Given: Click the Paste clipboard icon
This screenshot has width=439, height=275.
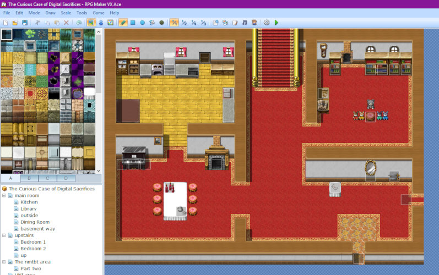Looking at the screenshot, I should pos(57,23).
